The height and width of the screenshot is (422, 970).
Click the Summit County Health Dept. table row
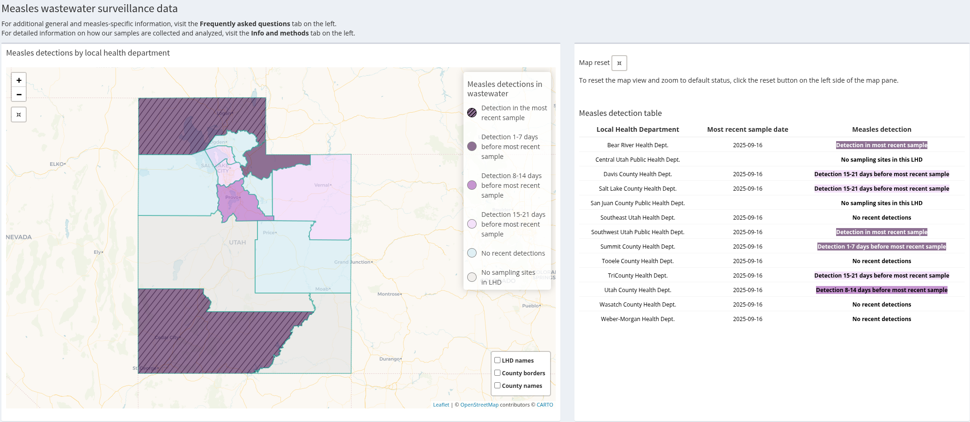[637, 247]
